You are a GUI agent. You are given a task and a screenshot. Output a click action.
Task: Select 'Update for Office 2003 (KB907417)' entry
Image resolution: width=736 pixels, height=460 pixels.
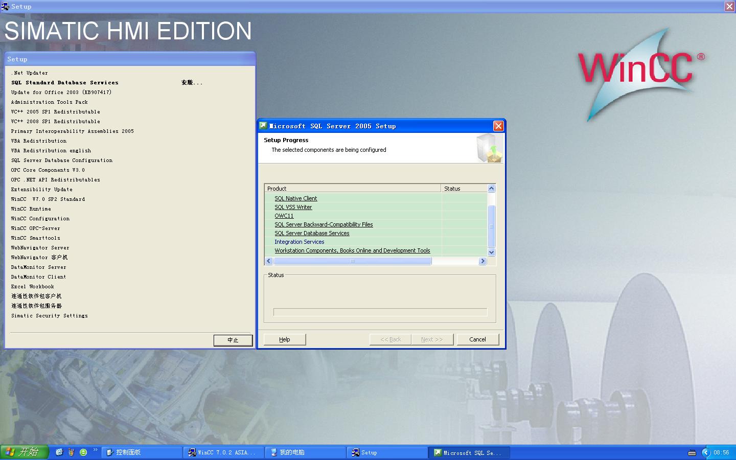click(61, 93)
